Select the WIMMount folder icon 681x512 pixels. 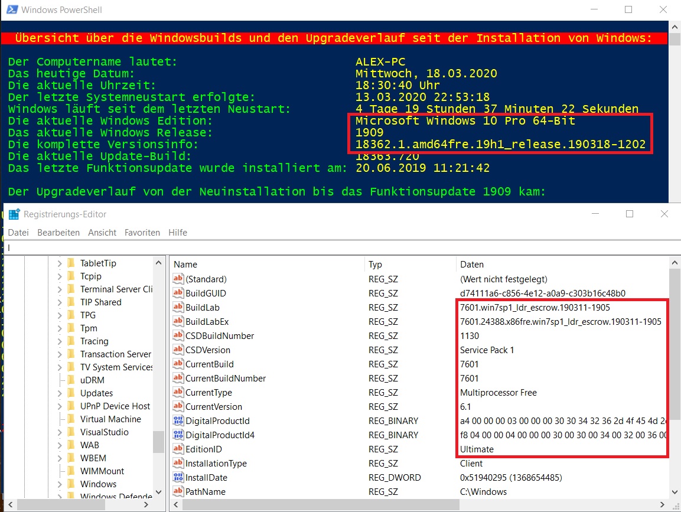pos(71,471)
